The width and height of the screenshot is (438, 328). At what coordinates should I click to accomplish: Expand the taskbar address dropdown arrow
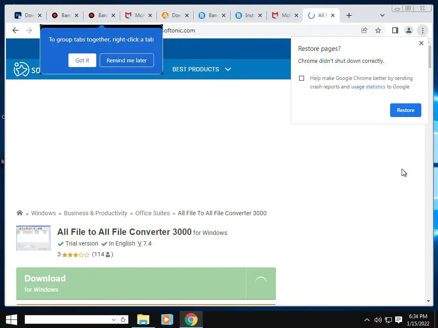click(x=113, y=319)
